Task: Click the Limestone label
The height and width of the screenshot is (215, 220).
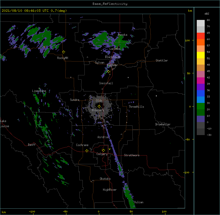Action: click(x=39, y=91)
